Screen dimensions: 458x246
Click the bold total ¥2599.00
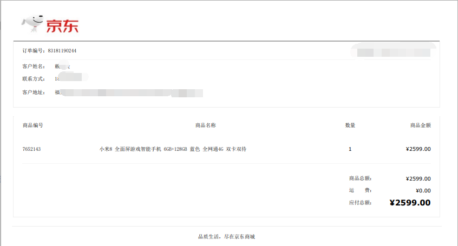click(410, 203)
